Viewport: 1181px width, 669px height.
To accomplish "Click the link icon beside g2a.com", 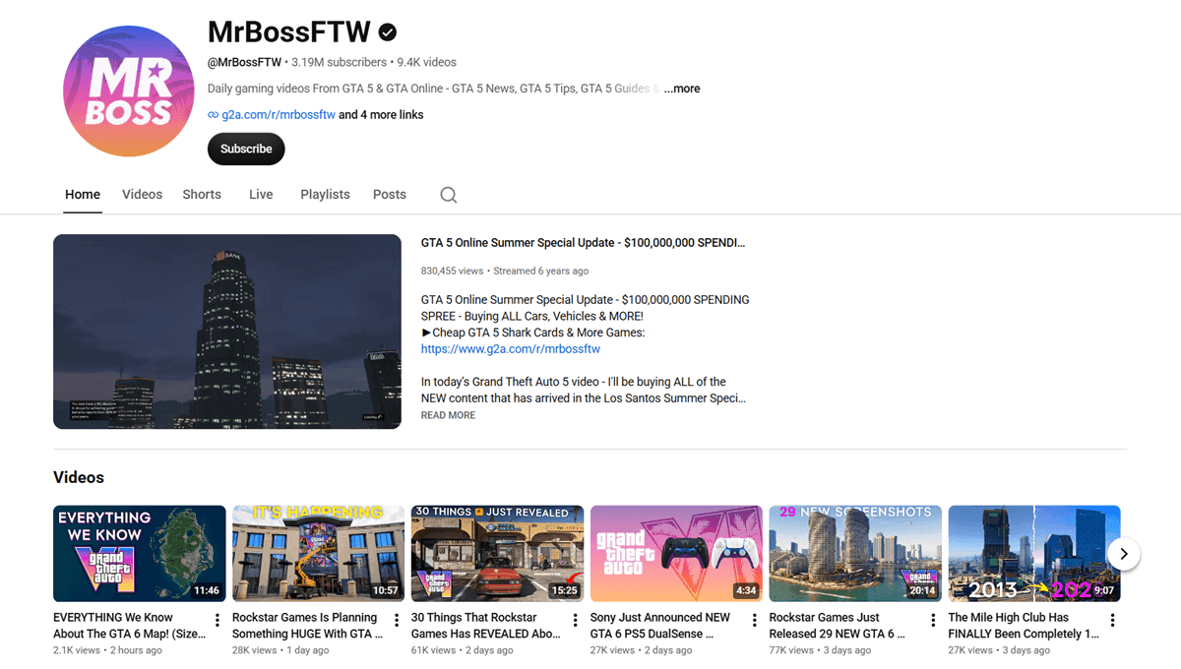I will 214,115.
